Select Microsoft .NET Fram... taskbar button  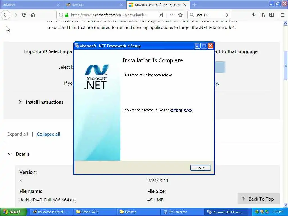(x=226, y=212)
